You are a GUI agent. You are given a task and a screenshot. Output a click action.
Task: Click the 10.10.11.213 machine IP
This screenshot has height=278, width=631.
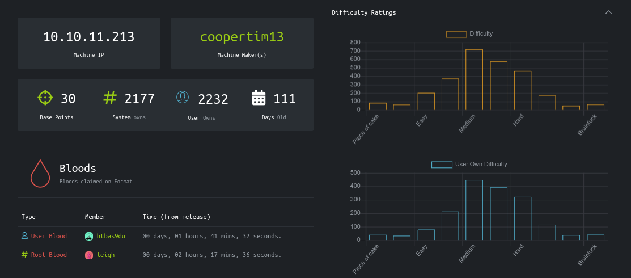point(89,37)
